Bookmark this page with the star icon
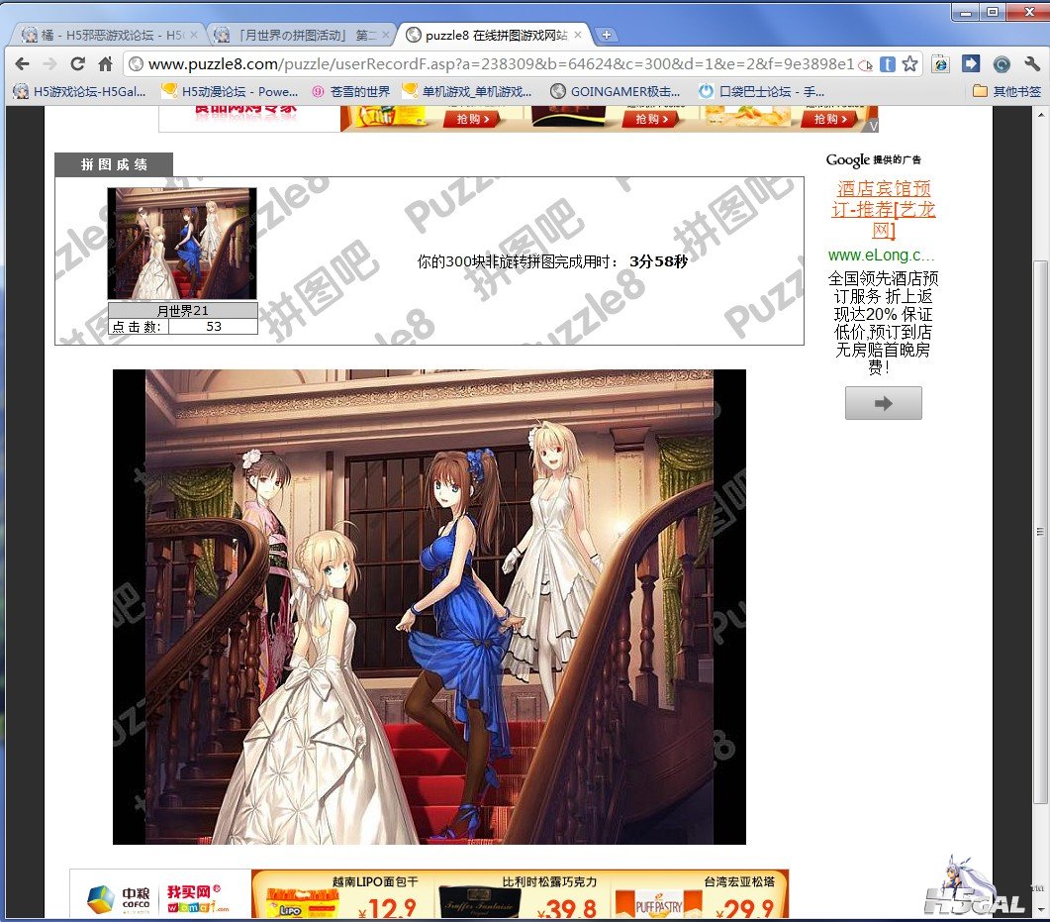 pyautogui.click(x=909, y=64)
